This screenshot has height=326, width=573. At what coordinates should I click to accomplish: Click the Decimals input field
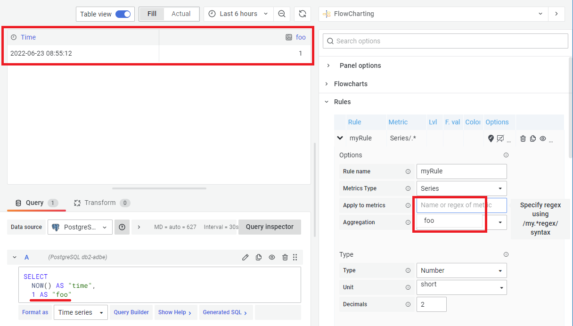point(432,304)
